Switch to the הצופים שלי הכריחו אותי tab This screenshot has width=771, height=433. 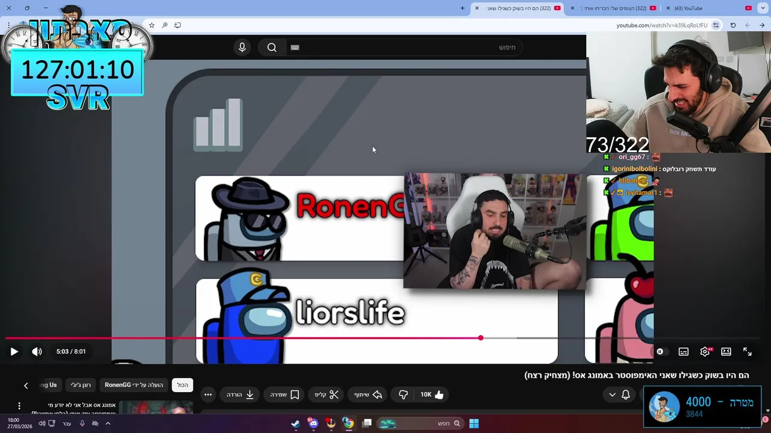(x=613, y=8)
